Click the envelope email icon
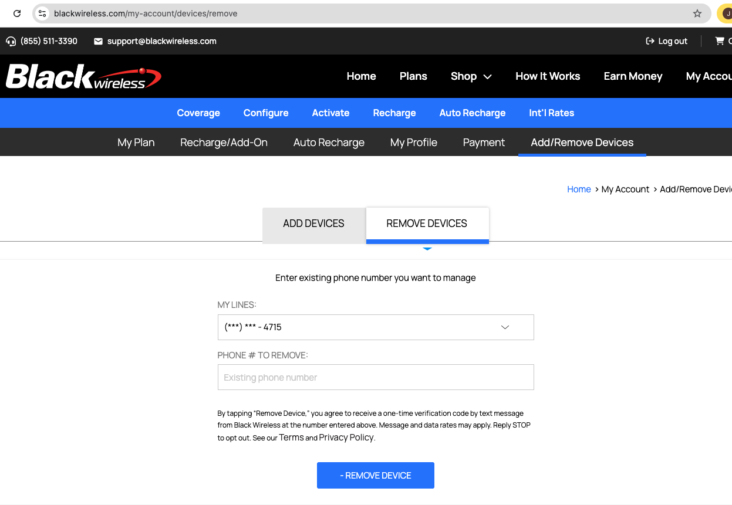This screenshot has height=505, width=732. click(98, 41)
